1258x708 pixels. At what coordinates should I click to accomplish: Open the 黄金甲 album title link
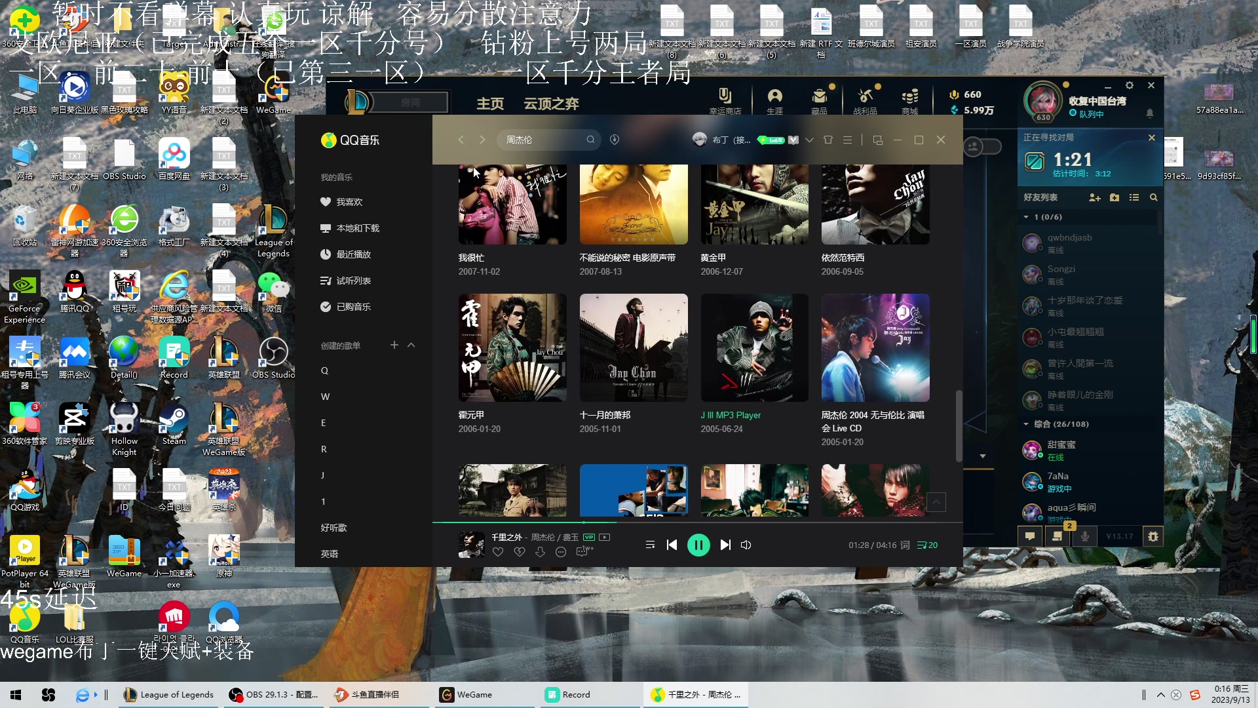click(713, 258)
